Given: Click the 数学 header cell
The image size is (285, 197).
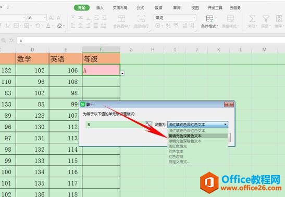Looking at the screenshot, I should [x=32, y=59].
